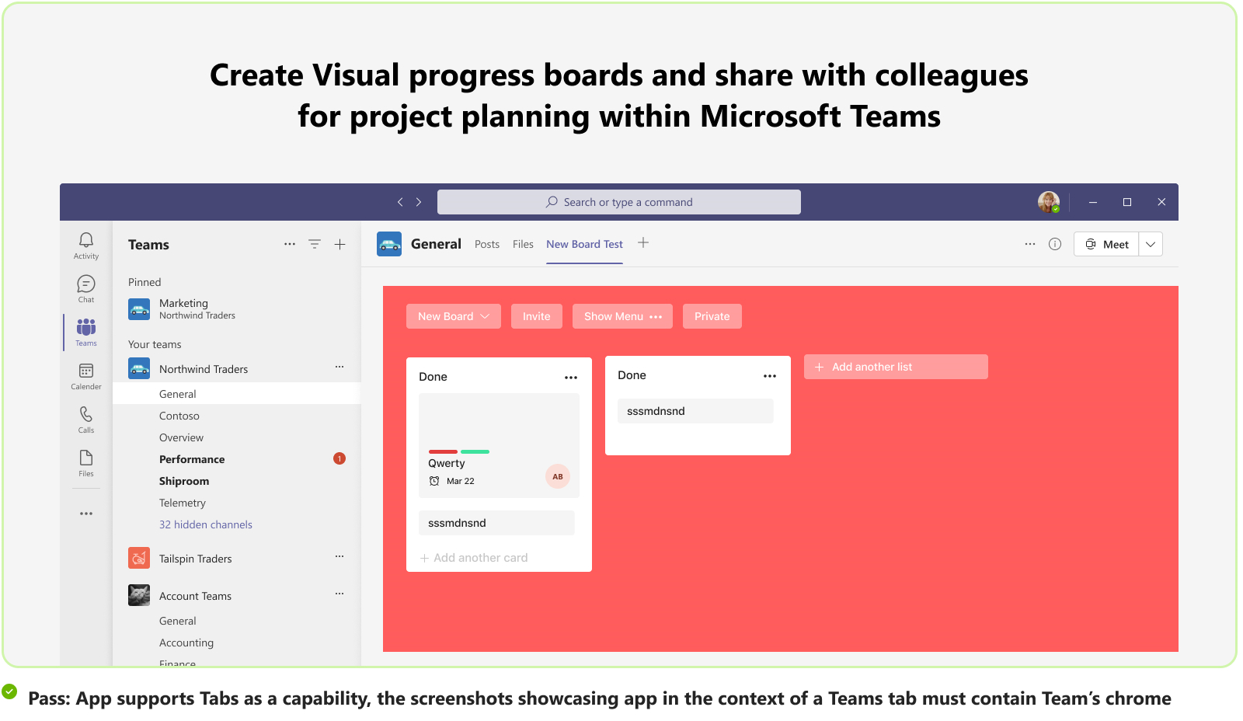Set a reminder via the clock icon on Qwerty

click(x=435, y=480)
